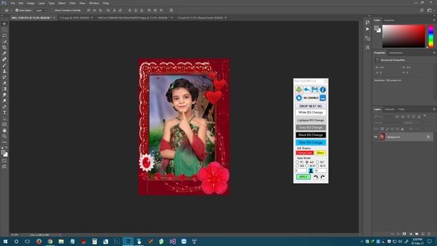Open the File menu
This screenshot has width=437, height=246.
click(13, 3)
